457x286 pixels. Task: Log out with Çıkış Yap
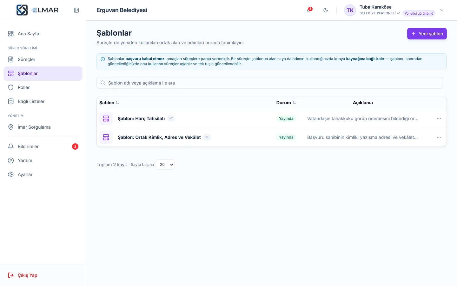[43, 275]
